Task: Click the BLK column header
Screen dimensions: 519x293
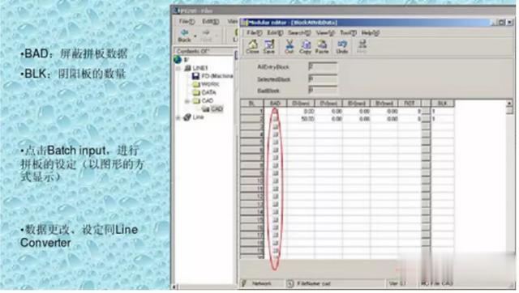Action: pos(443,104)
